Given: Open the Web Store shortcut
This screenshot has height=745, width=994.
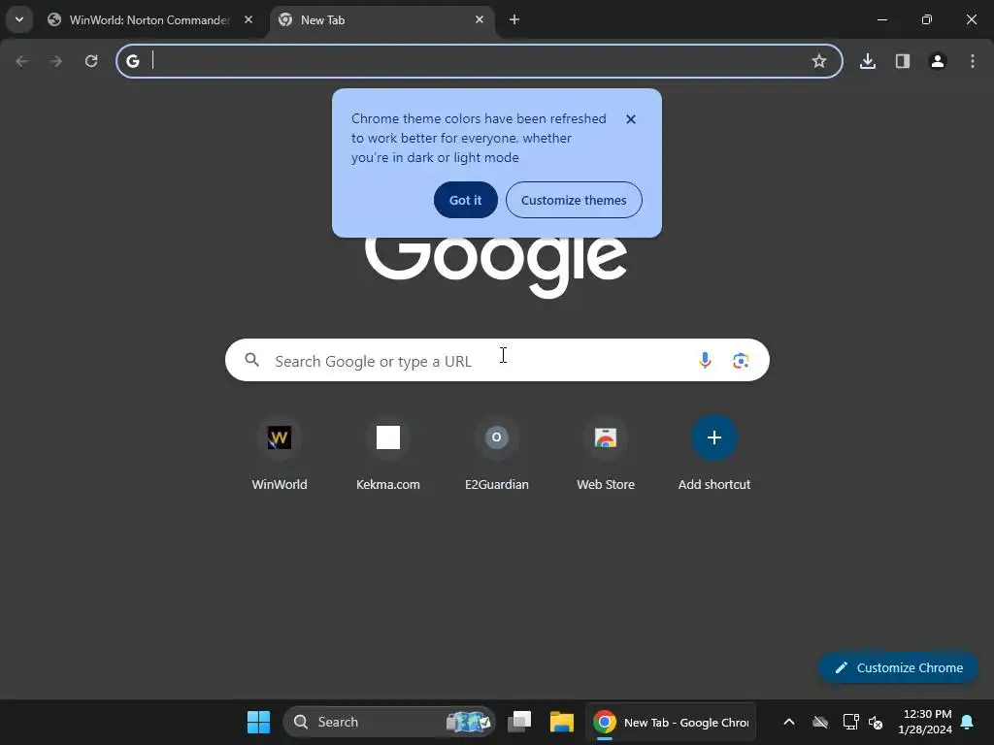Looking at the screenshot, I should coord(606,454).
